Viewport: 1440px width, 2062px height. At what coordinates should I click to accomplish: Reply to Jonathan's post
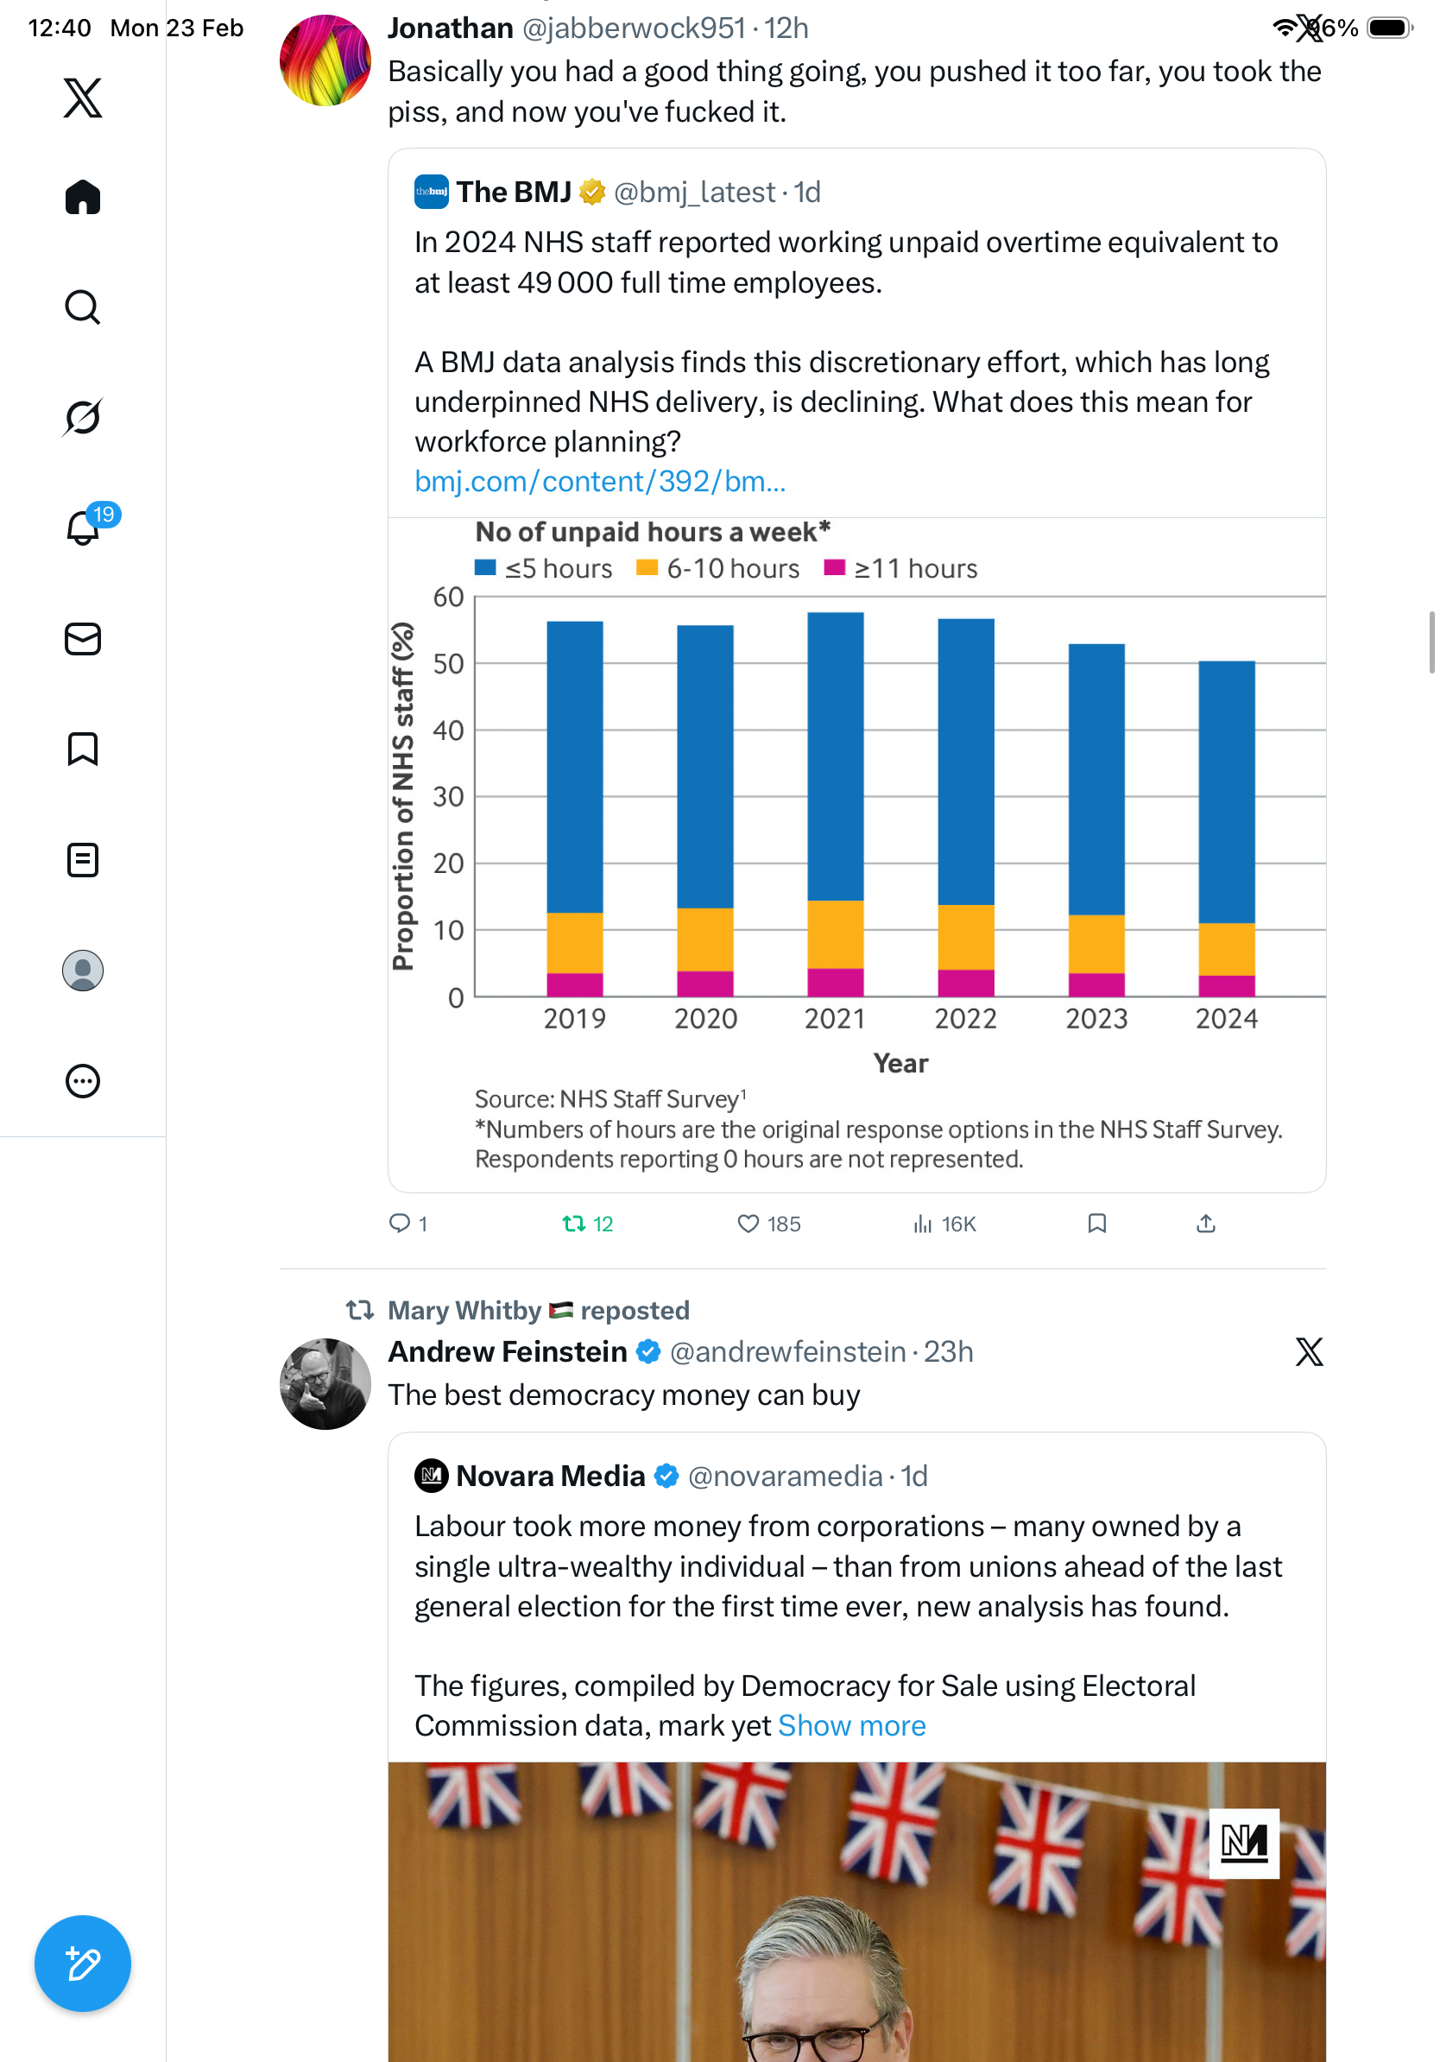coord(400,1224)
